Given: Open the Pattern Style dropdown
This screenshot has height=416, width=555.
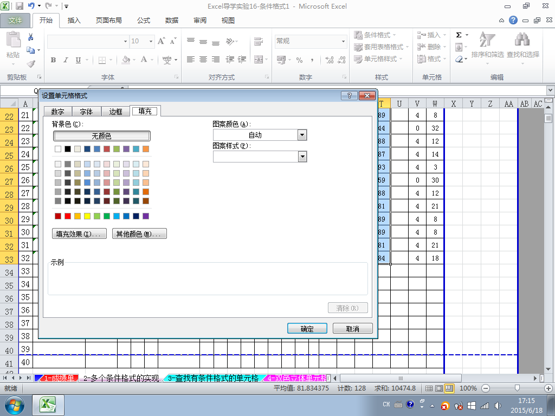Looking at the screenshot, I should click(x=302, y=157).
